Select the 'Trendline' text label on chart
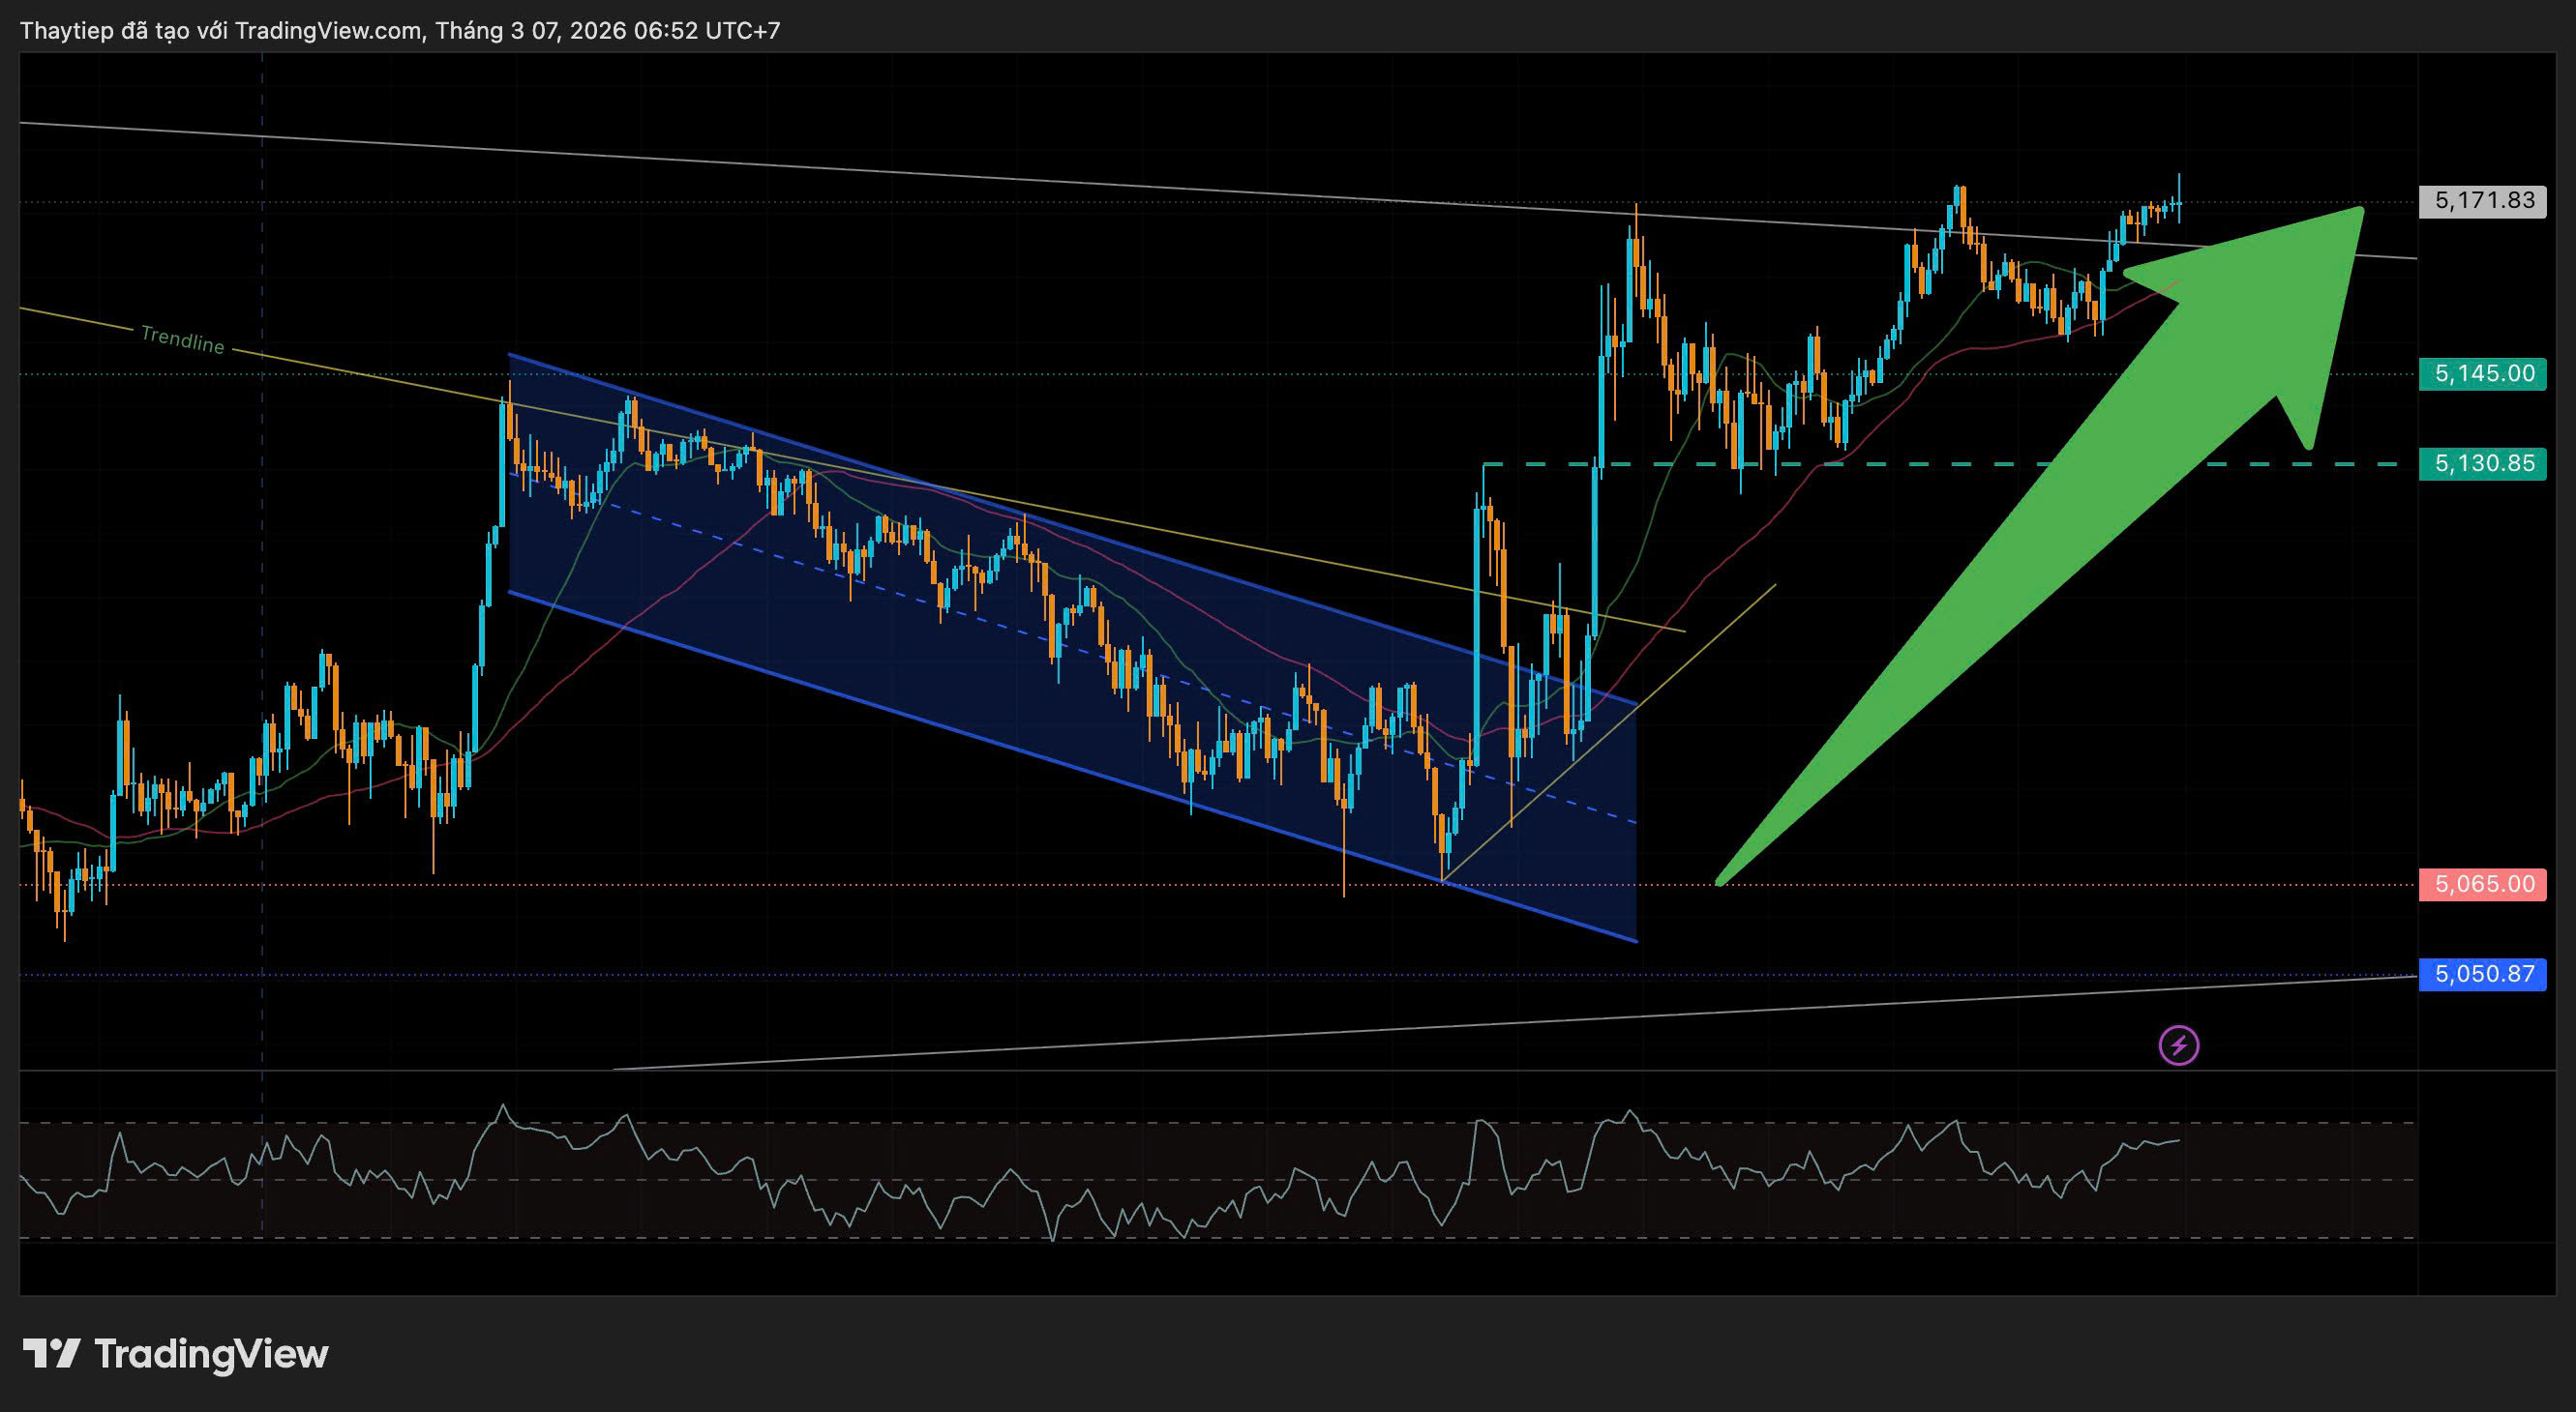The width and height of the screenshot is (2576, 1412). pyautogui.click(x=182, y=339)
